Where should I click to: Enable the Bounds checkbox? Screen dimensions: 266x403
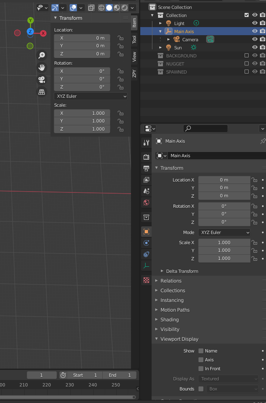201,389
